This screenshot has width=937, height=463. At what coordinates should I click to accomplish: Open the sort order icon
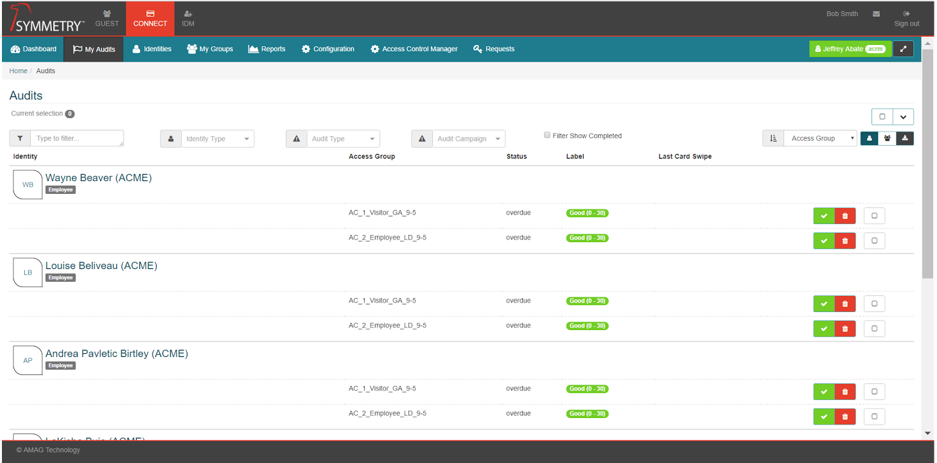[773, 138]
